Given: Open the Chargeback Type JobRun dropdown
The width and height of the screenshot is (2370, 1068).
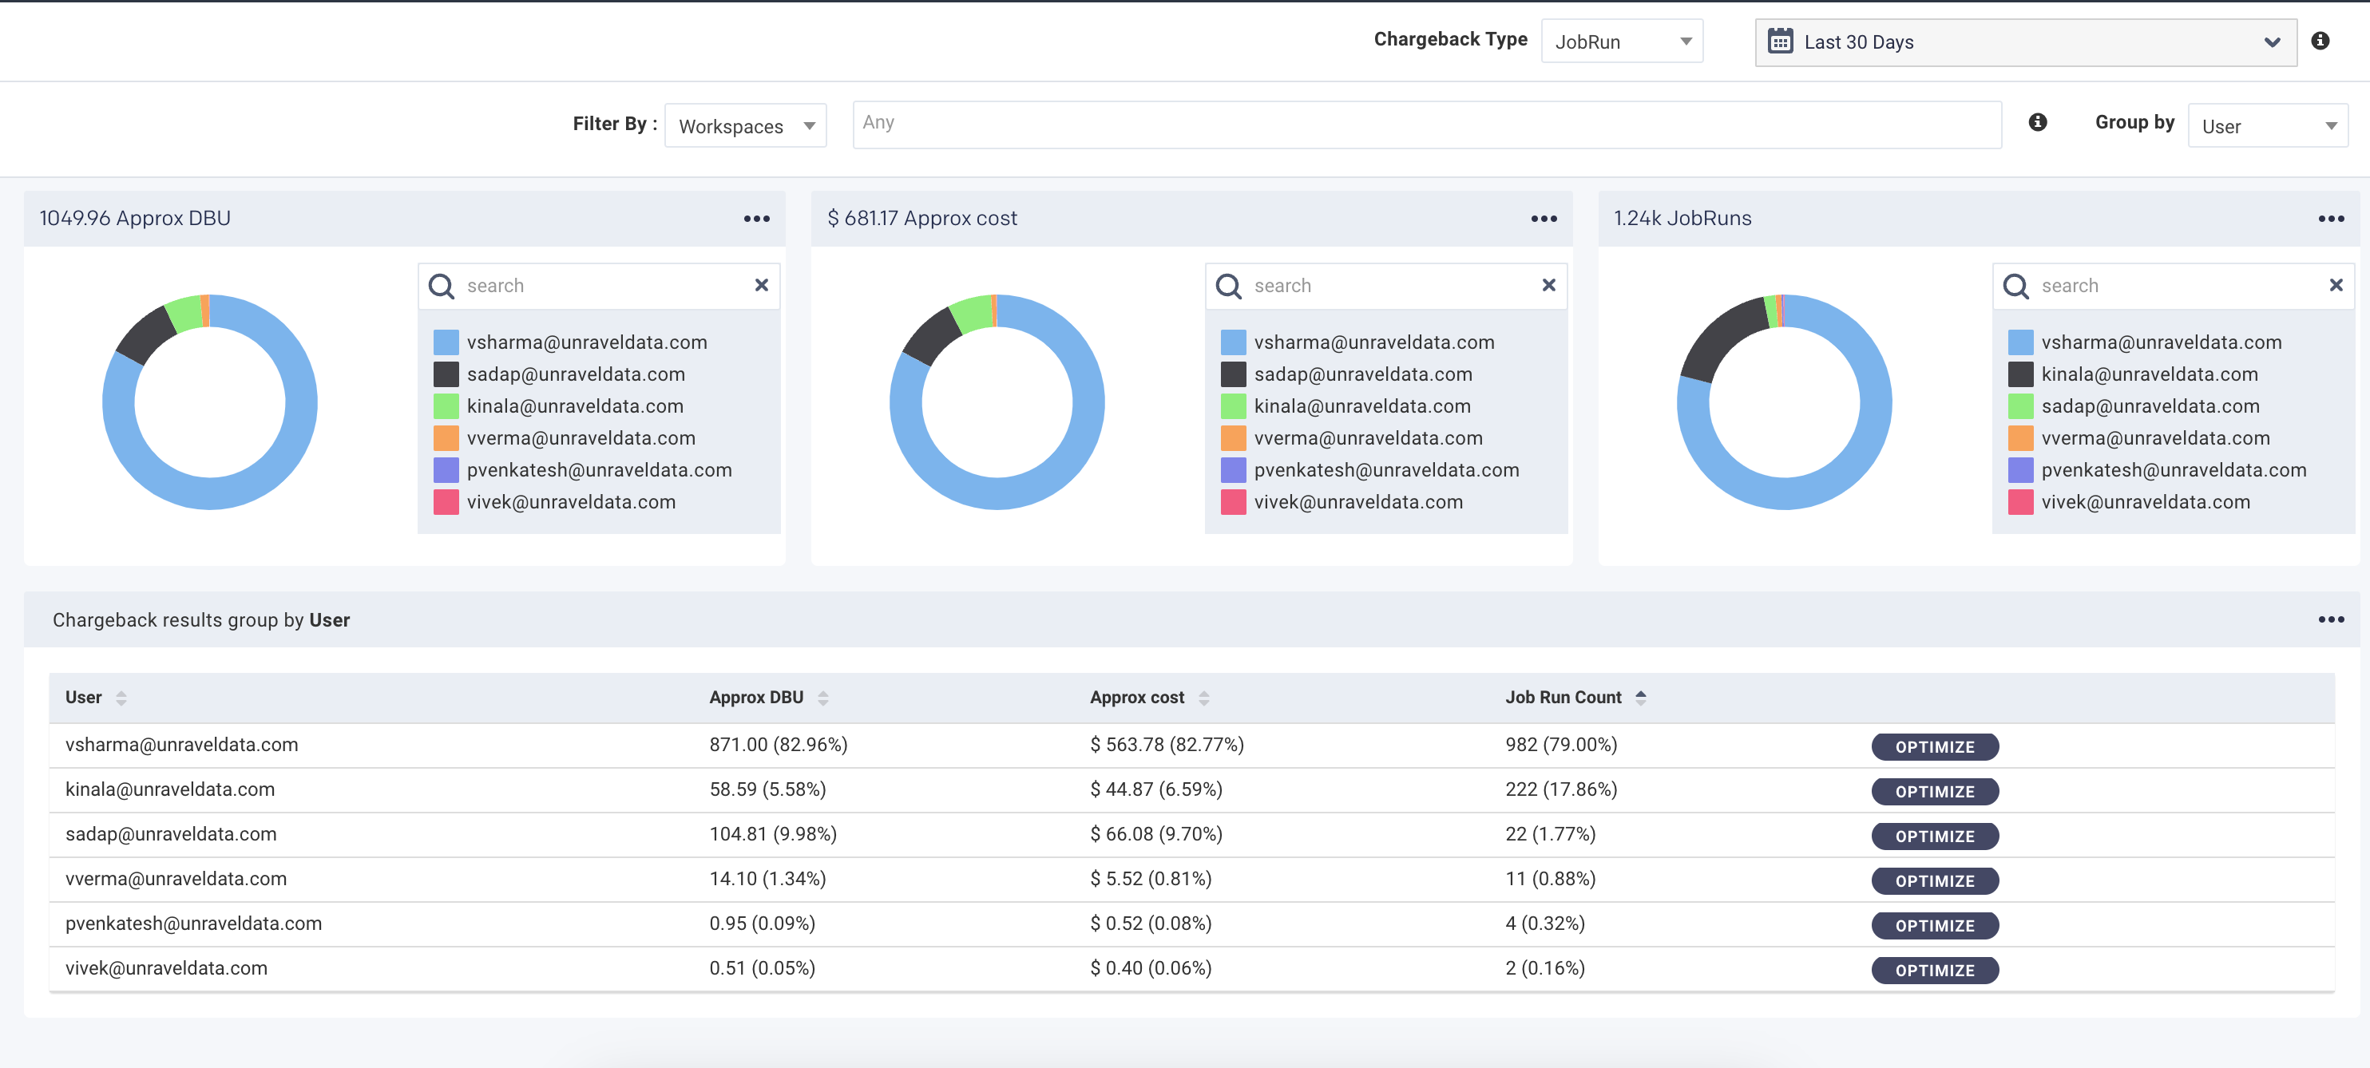Looking at the screenshot, I should [1621, 42].
